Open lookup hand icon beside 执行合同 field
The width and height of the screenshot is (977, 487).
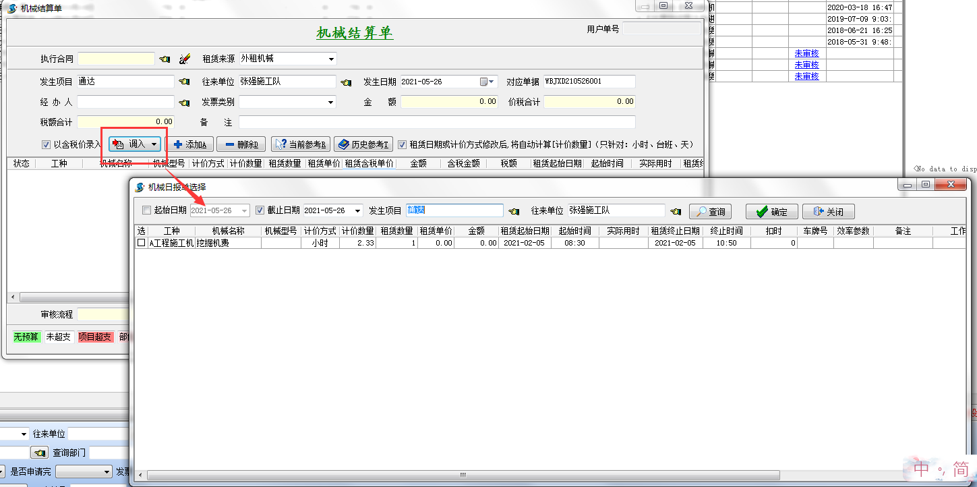165,59
